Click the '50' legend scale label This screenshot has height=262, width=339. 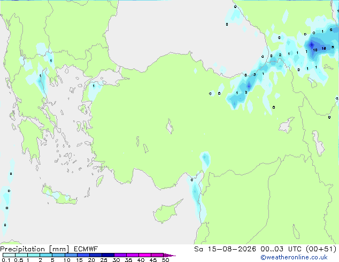(165, 260)
